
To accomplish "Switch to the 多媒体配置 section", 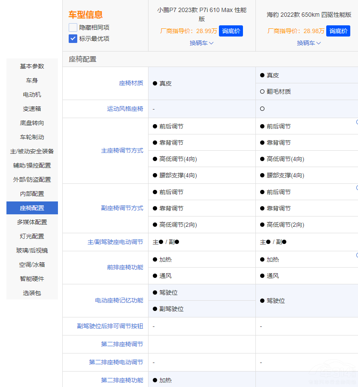I will tap(32, 222).
